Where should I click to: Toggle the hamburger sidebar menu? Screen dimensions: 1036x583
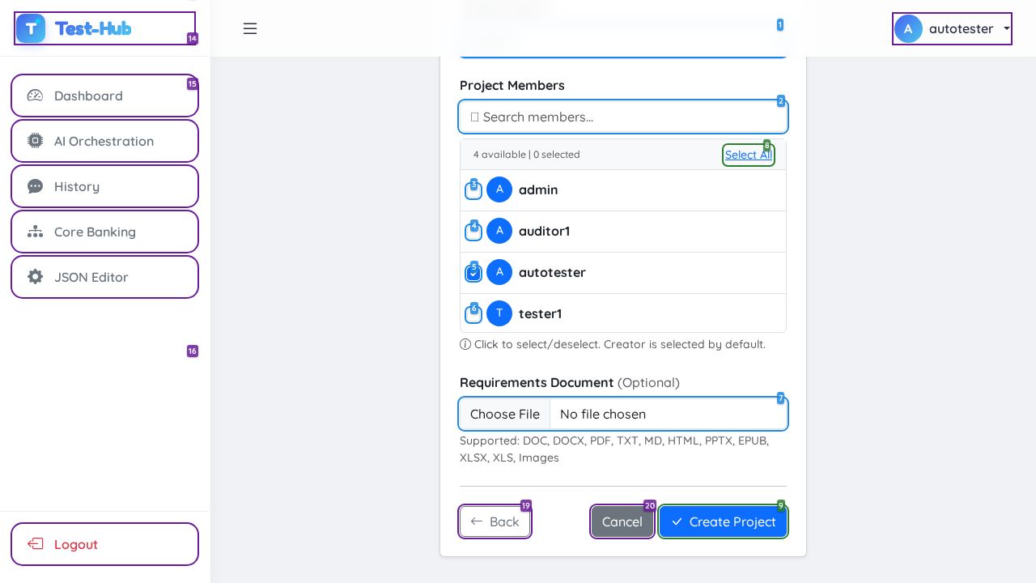tap(250, 29)
